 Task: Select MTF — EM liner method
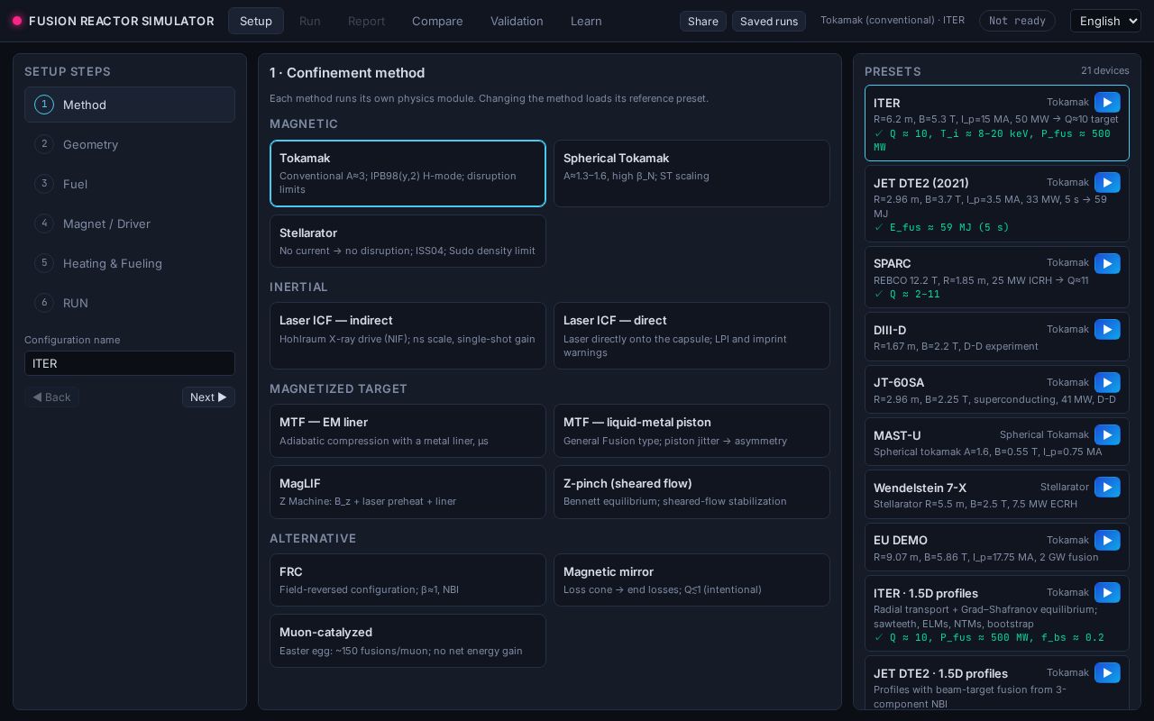(x=408, y=431)
